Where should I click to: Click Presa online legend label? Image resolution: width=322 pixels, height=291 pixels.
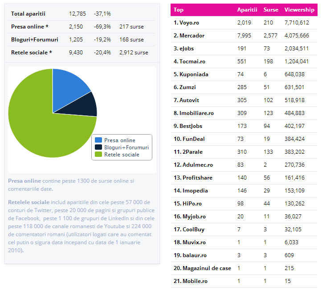tap(120, 140)
